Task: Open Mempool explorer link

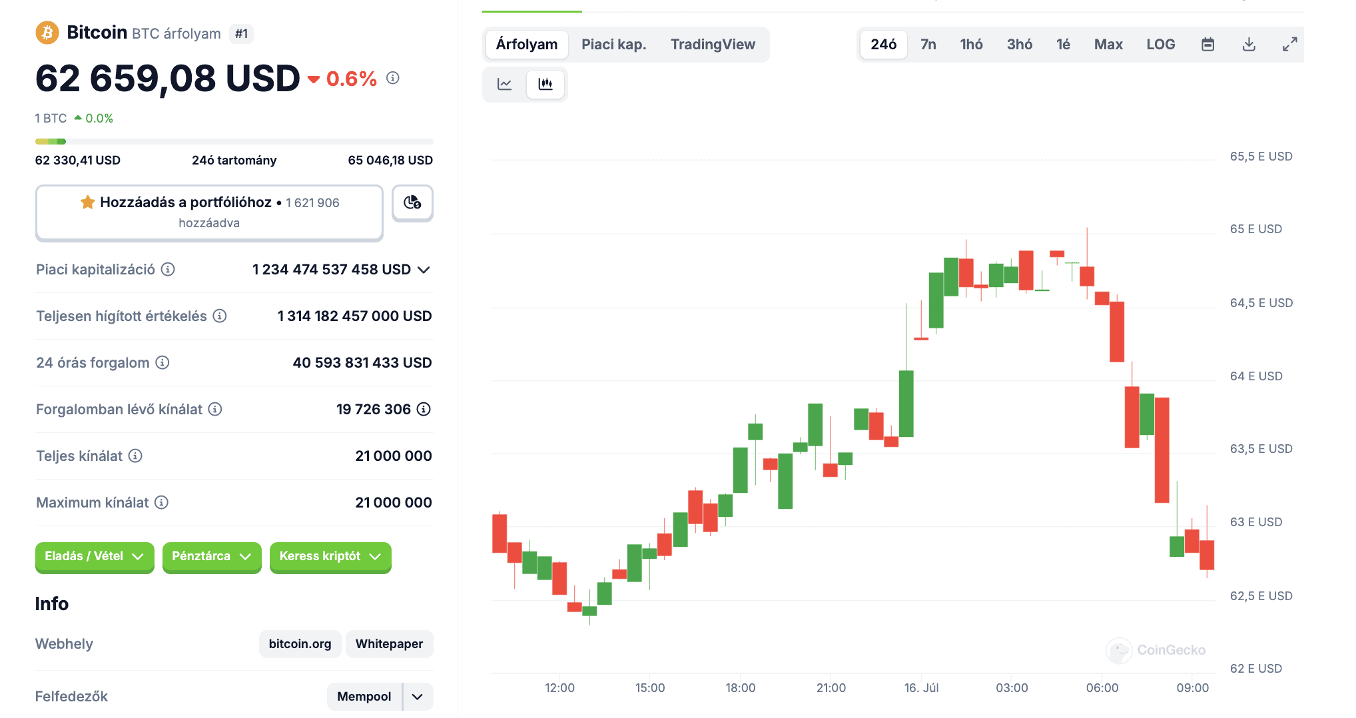Action: click(x=364, y=697)
